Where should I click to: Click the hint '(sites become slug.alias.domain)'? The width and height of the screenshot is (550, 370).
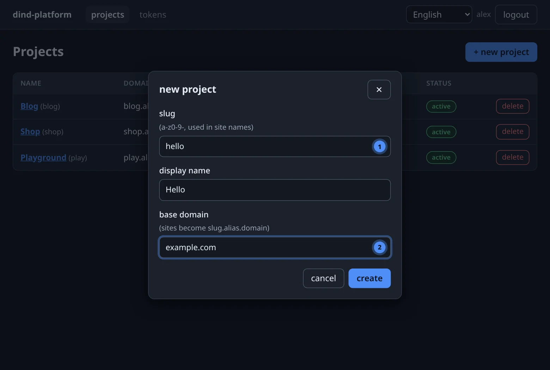[x=214, y=228]
